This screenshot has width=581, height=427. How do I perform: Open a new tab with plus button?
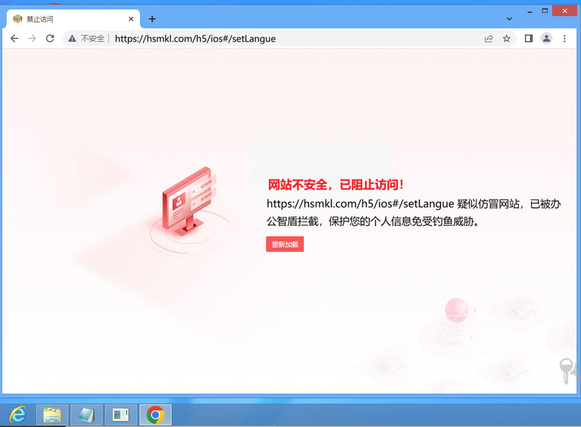point(152,19)
